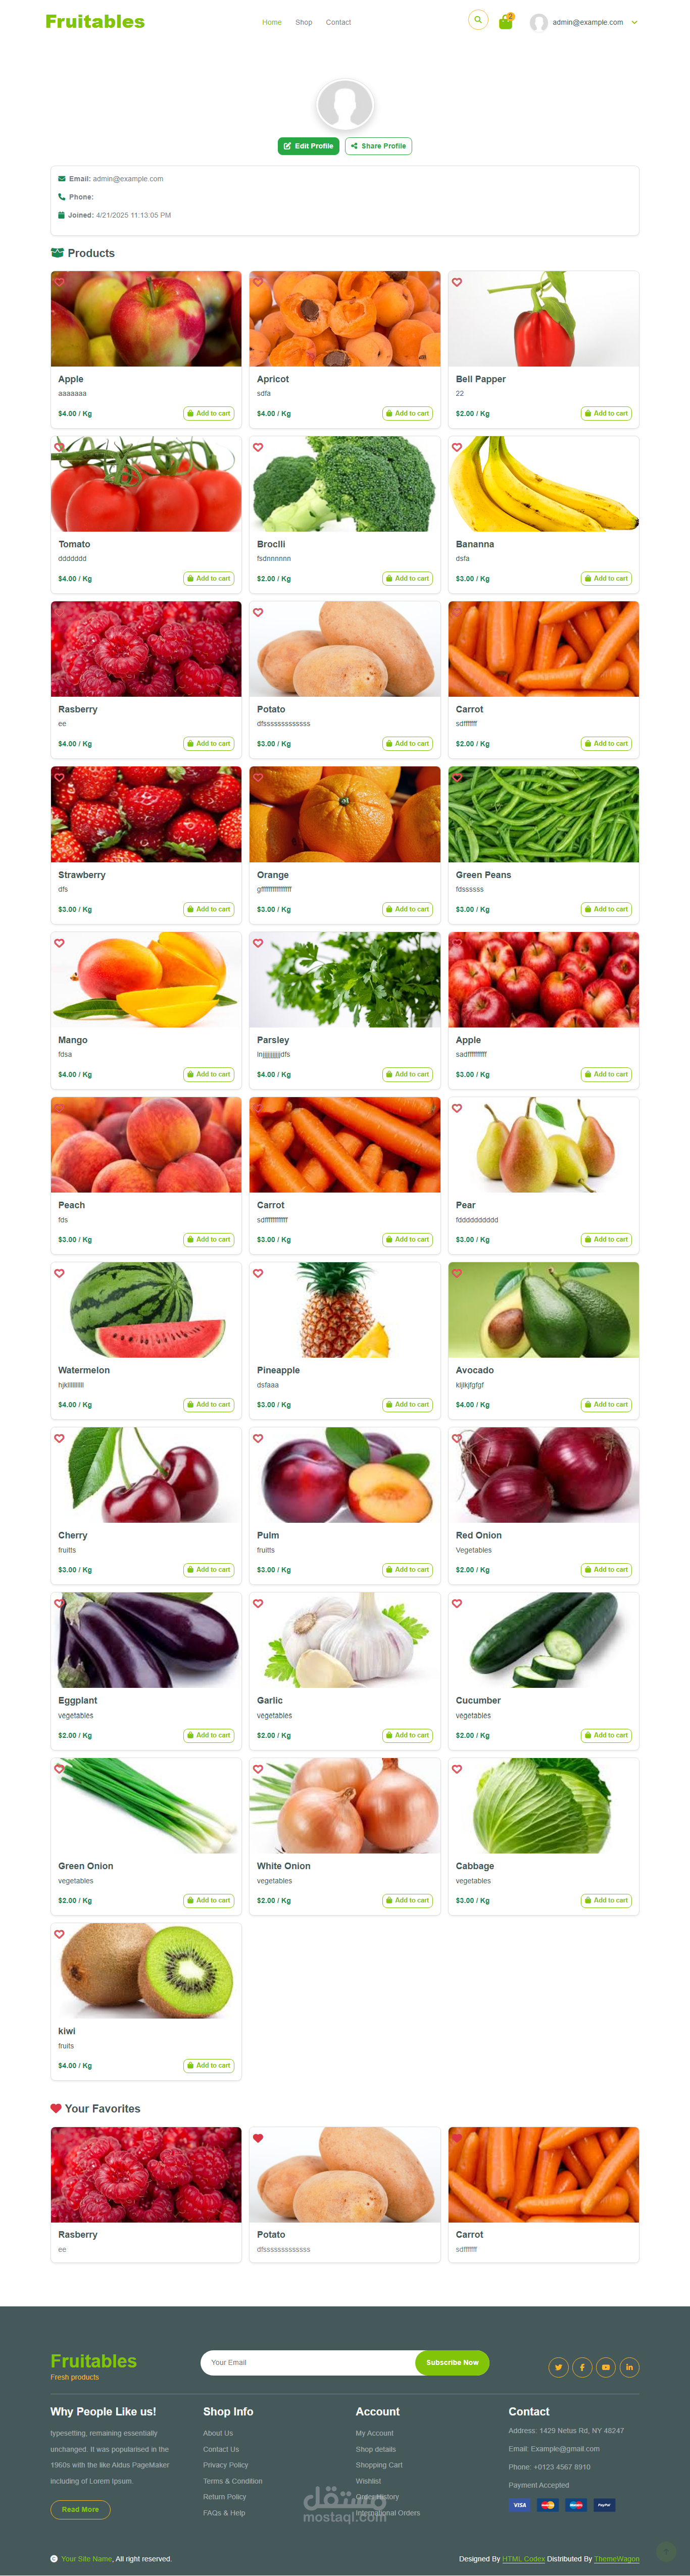Screen dimensions: 690x2576
Task: Add Watermelon to cart
Action: (x=209, y=1405)
